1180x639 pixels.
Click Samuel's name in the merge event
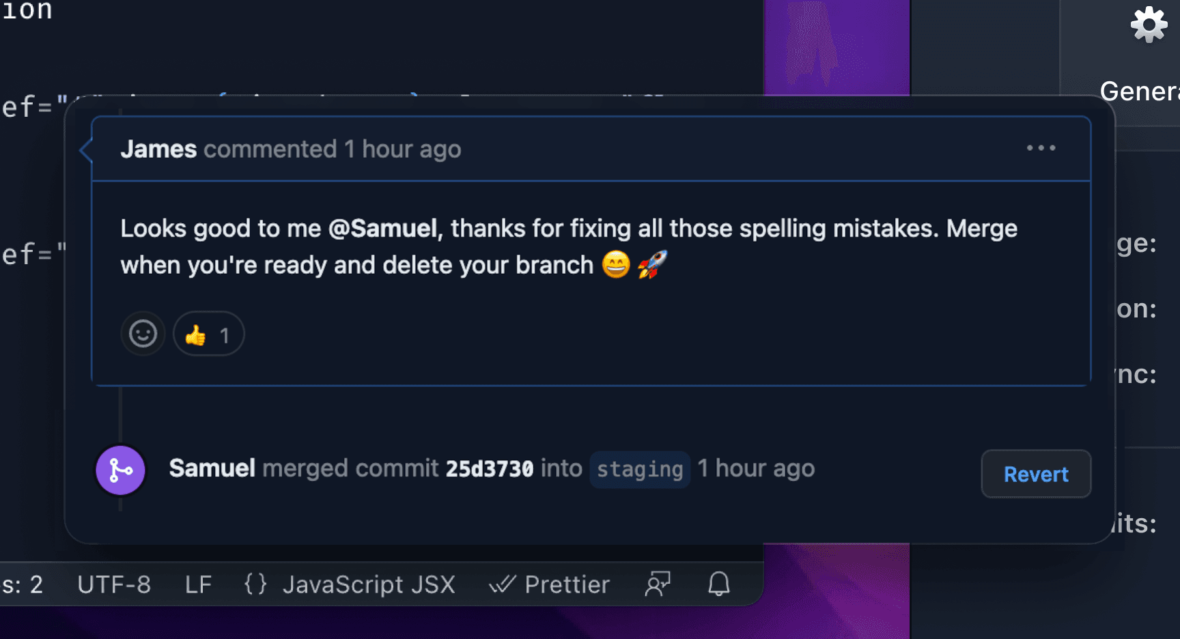212,469
